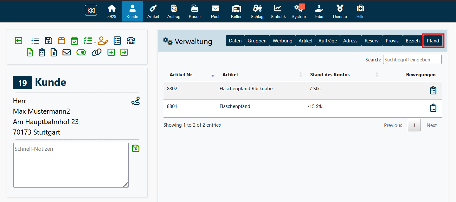Sort table by Artikel Nr. column arrow
The width and height of the screenshot is (456, 202).
pos(213,75)
